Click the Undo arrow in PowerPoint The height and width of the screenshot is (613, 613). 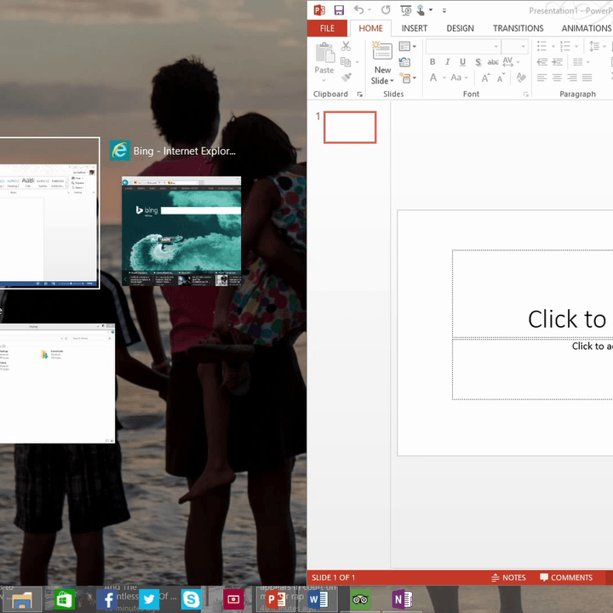[x=359, y=10]
